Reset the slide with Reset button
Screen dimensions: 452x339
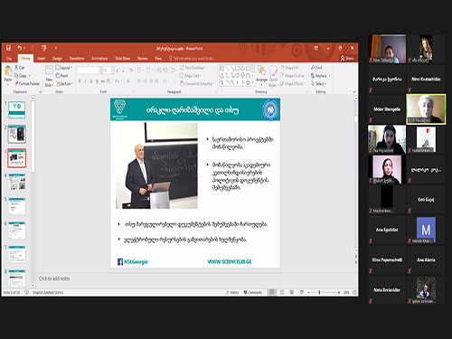pos(62,76)
